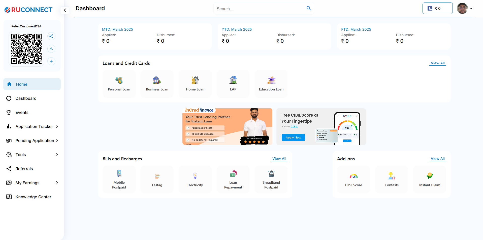Expand the Tools menu section

point(57,155)
